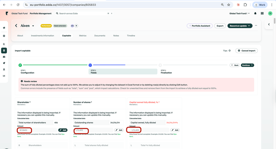276x149 pixels.
Task: Bookmark this page with the star icon
Action: [229, 5]
